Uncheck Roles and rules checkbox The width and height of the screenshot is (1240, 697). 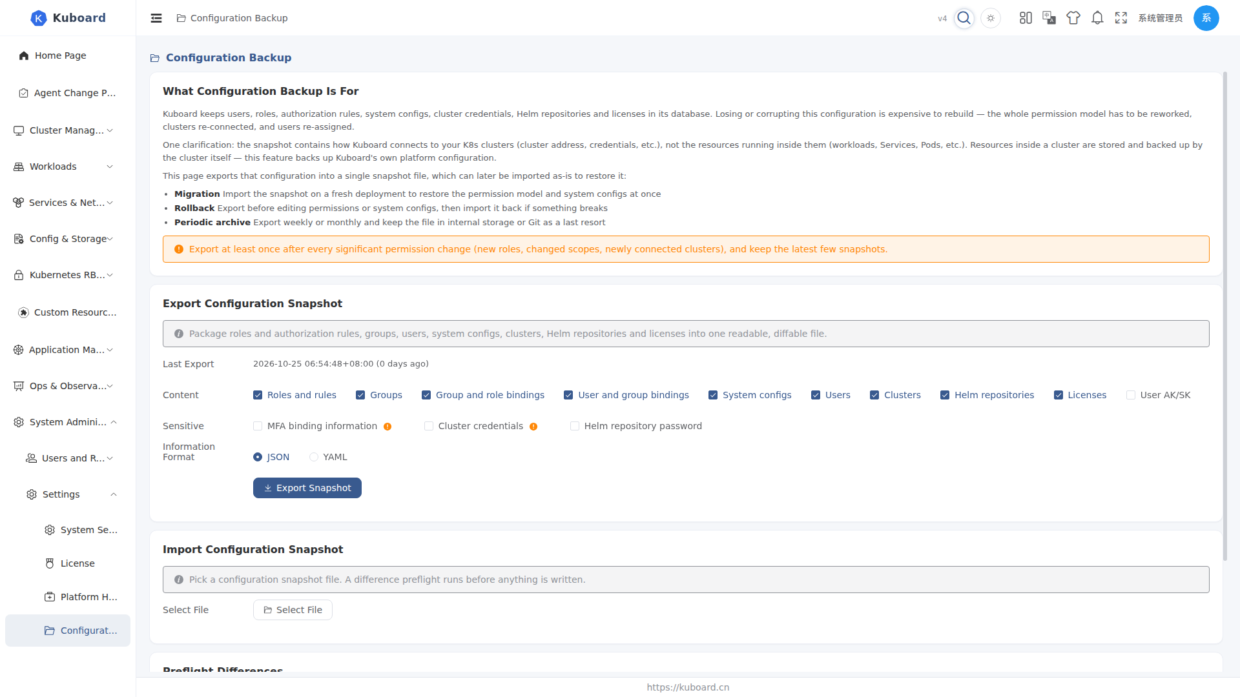coord(258,395)
